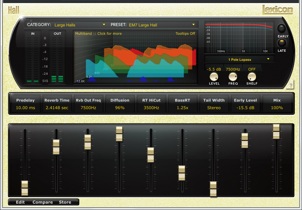Click the Predelay fader handle
The width and height of the screenshot is (302, 210).
25,188
